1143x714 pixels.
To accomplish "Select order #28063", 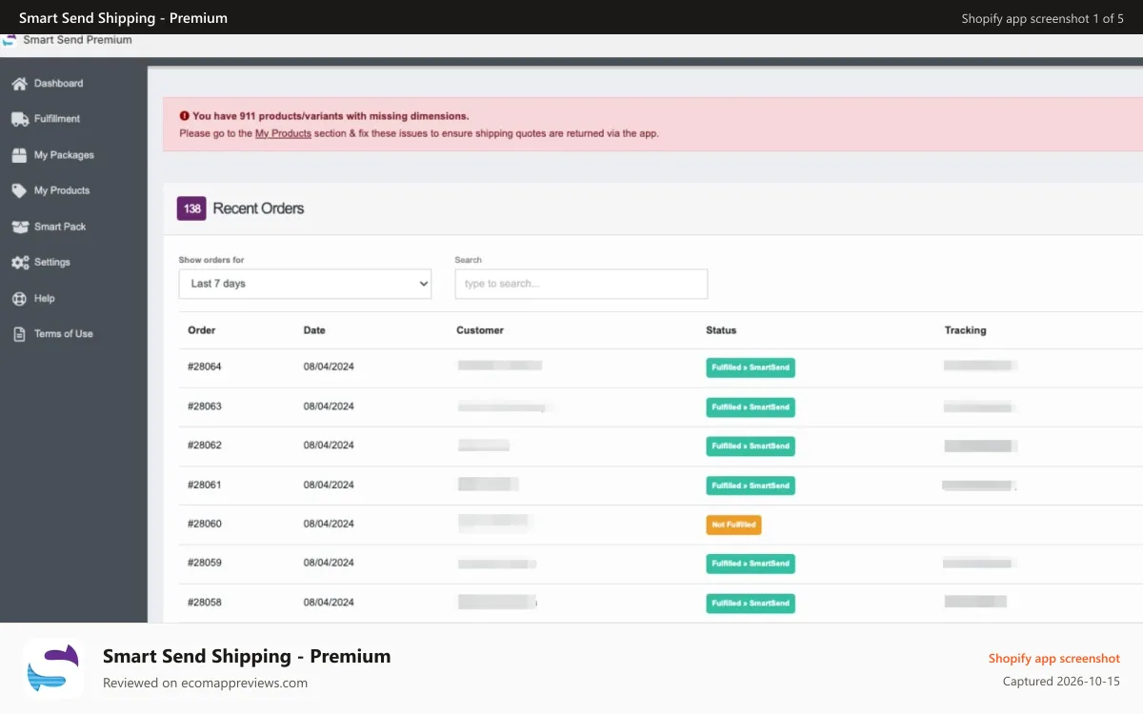I will [x=205, y=407].
